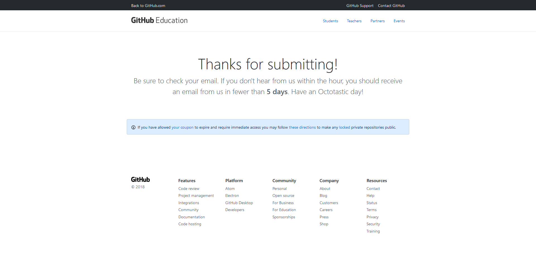Follow the 'locked' link in notice
Screen dimensions: 536x269
tap(344, 127)
